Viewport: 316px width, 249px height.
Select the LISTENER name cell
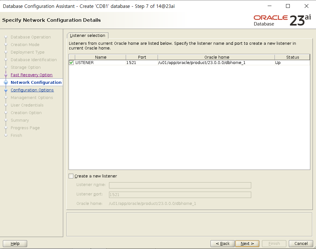100,63
